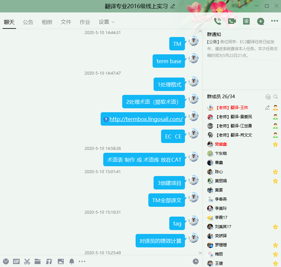Switch to the 作业 tab
Image resolution: width=281 pixels, height=267 pixels.
point(85,22)
